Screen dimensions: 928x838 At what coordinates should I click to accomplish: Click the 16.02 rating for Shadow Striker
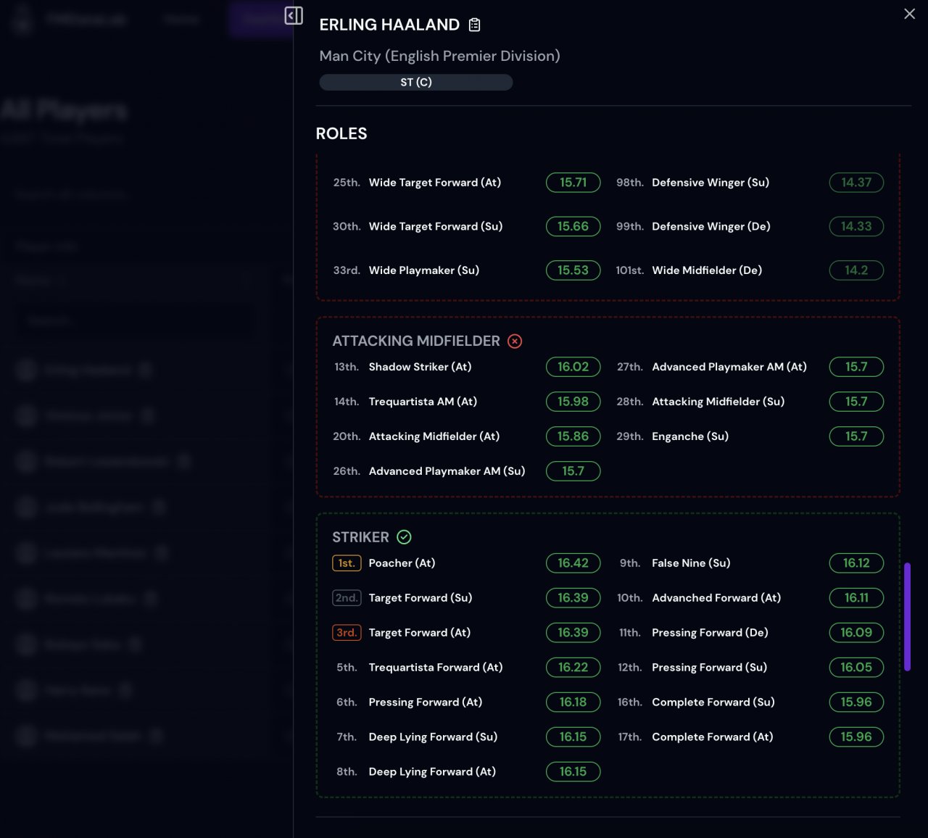[573, 367]
